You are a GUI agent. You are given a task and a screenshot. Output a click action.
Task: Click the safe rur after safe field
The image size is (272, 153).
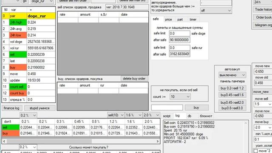click(179, 54)
